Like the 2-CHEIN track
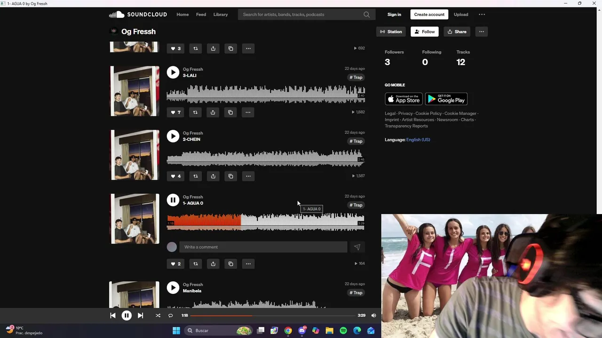Viewport: 602px width, 338px height. tap(175, 176)
